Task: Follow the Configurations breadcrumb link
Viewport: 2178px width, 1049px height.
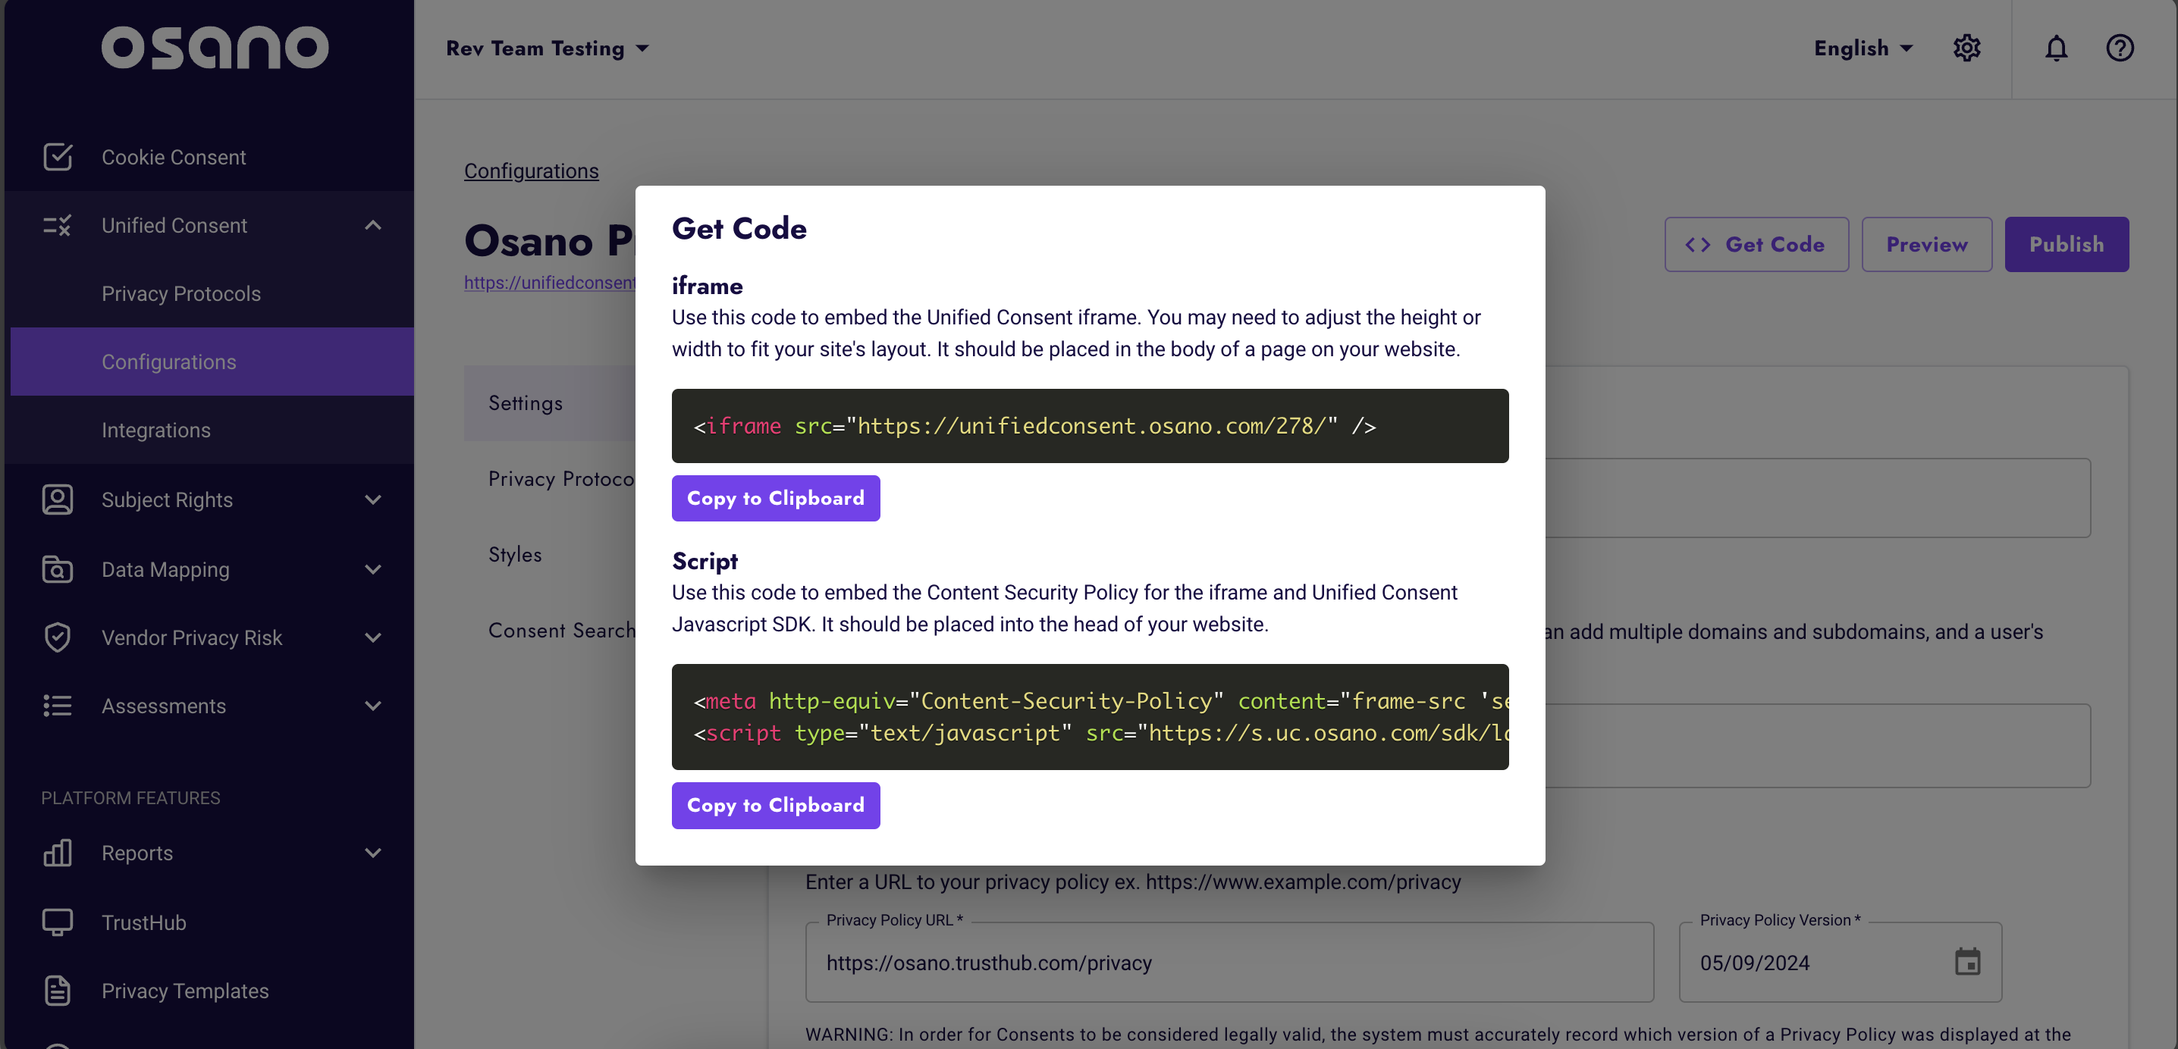Action: pyautogui.click(x=531, y=170)
